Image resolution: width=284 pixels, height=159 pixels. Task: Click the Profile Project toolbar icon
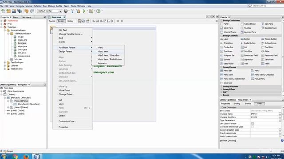(x=99, y=11)
